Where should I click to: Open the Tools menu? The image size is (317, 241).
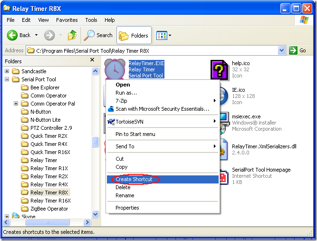tap(91, 20)
